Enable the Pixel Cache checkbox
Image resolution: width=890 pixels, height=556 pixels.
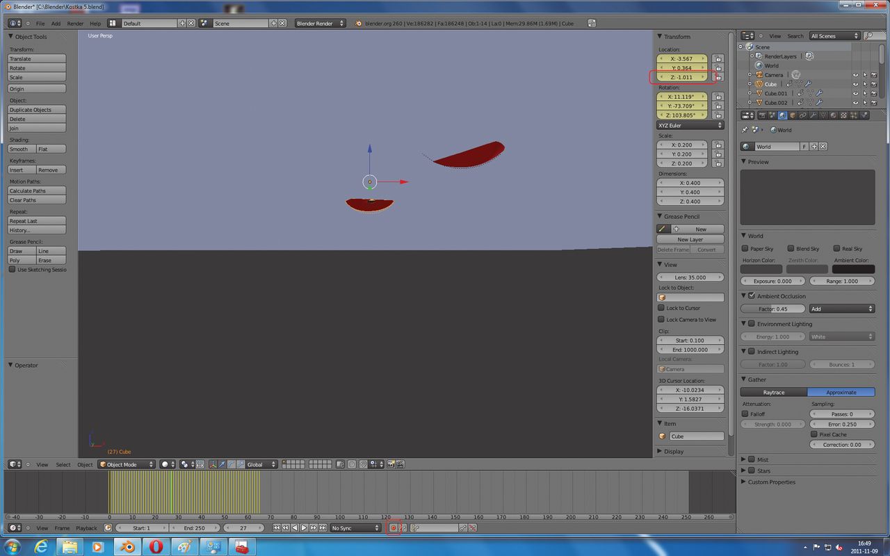(814, 434)
